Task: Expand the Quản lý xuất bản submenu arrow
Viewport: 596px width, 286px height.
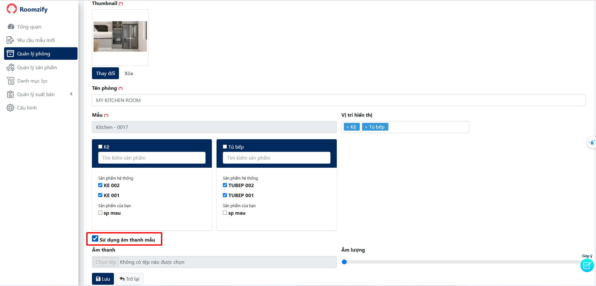Action: (71, 94)
